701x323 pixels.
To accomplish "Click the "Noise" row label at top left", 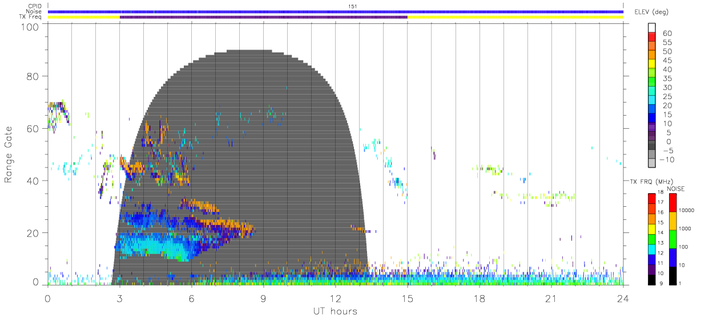I will tap(34, 11).
